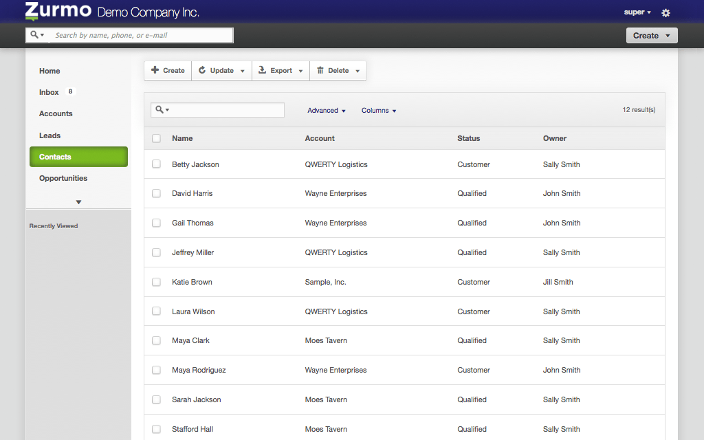This screenshot has width=704, height=440.
Task: Click the global search magnifier icon
Action: coord(34,35)
